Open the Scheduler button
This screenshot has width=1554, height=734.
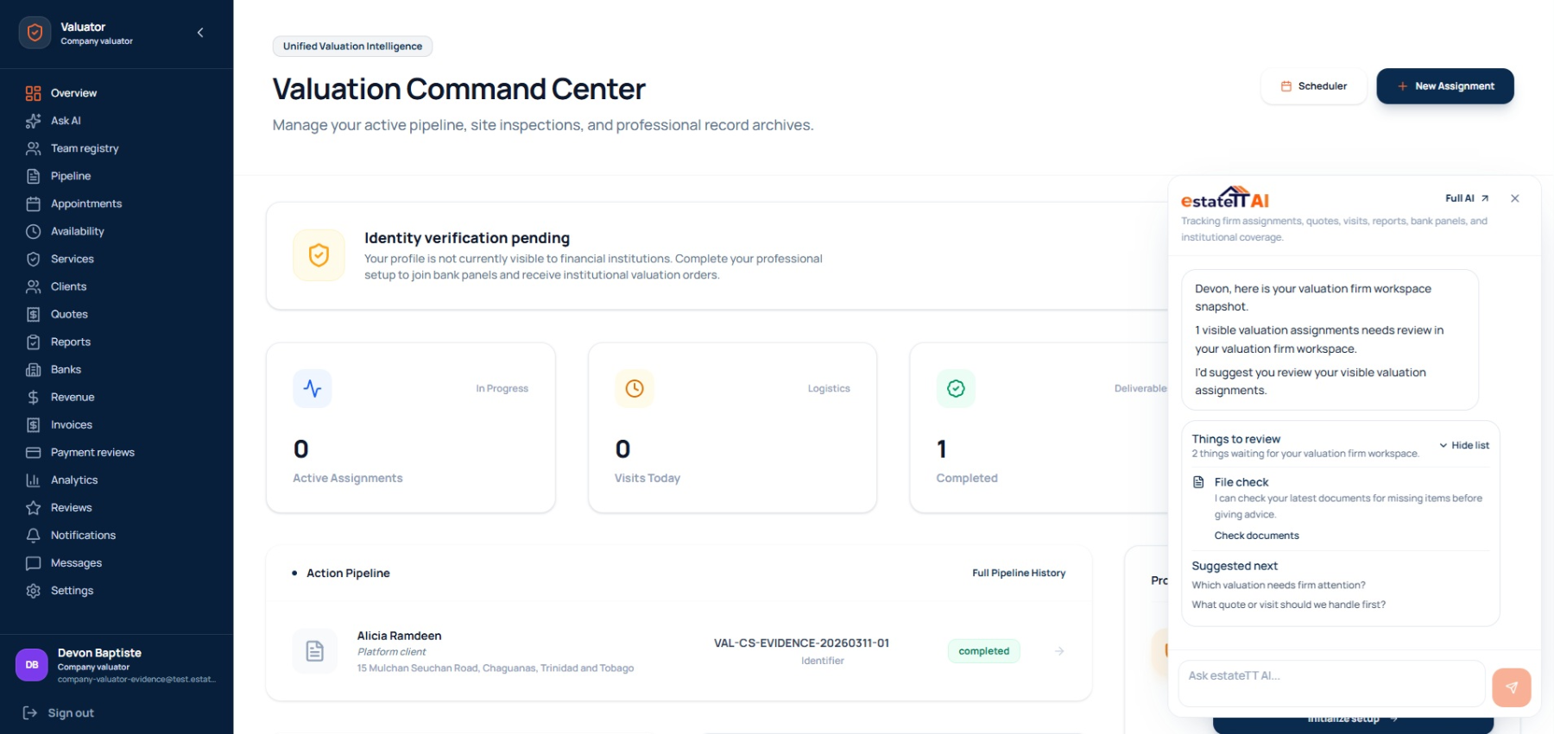pyautogui.click(x=1314, y=86)
